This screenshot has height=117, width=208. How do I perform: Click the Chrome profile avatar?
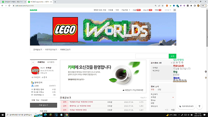pos(198,5)
